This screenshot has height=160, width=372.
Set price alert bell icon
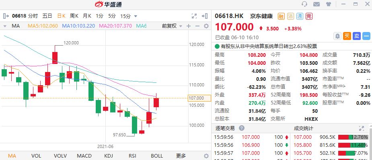point(337,36)
